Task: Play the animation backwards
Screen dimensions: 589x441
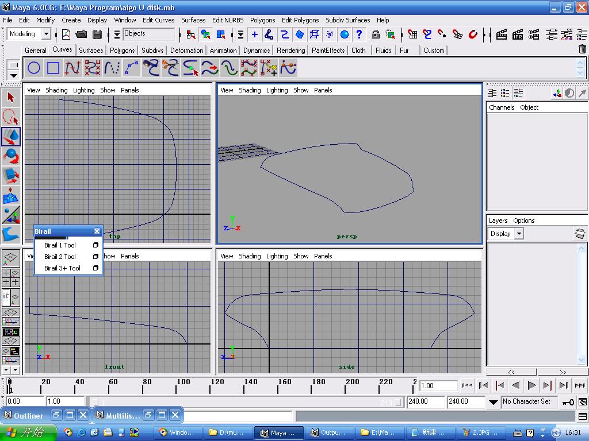Action: [516, 385]
